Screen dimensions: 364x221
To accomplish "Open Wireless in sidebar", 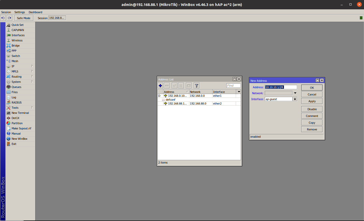I will click(x=20, y=40).
